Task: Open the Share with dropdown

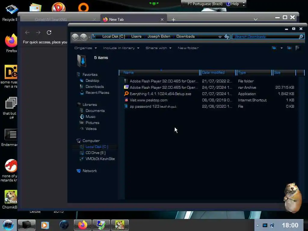Action: point(159,48)
